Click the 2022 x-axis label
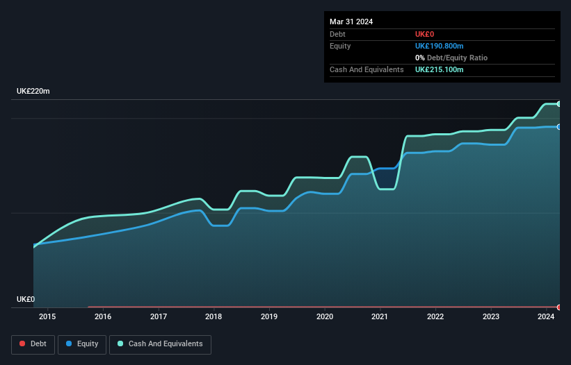Image resolution: width=571 pixels, height=365 pixels. [x=435, y=316]
